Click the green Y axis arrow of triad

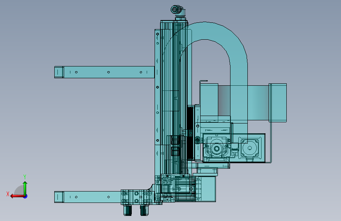pyautogui.click(x=25, y=188)
